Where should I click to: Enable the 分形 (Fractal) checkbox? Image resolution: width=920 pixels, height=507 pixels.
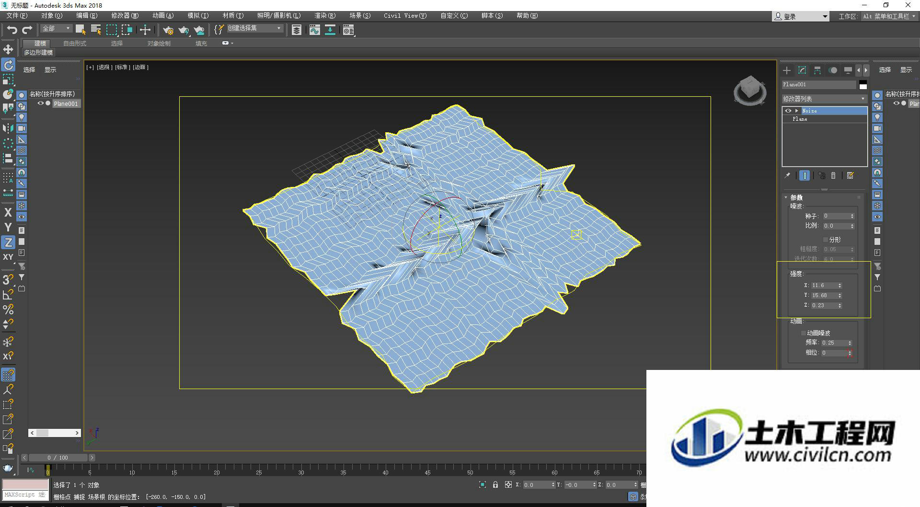(826, 240)
